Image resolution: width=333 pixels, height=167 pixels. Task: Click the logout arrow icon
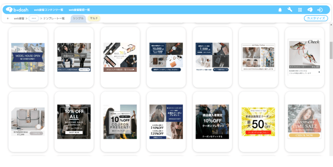click(x=320, y=10)
